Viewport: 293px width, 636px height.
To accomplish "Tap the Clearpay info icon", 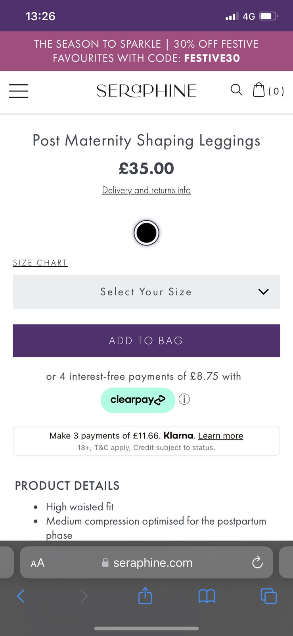I will [184, 399].
